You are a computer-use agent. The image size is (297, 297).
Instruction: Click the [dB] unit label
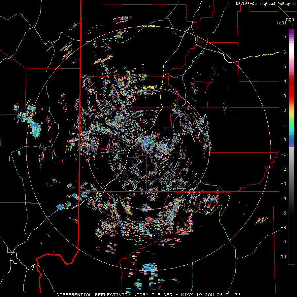click(x=282, y=23)
